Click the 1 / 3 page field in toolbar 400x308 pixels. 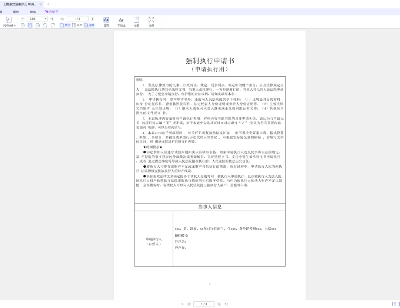(77, 19)
